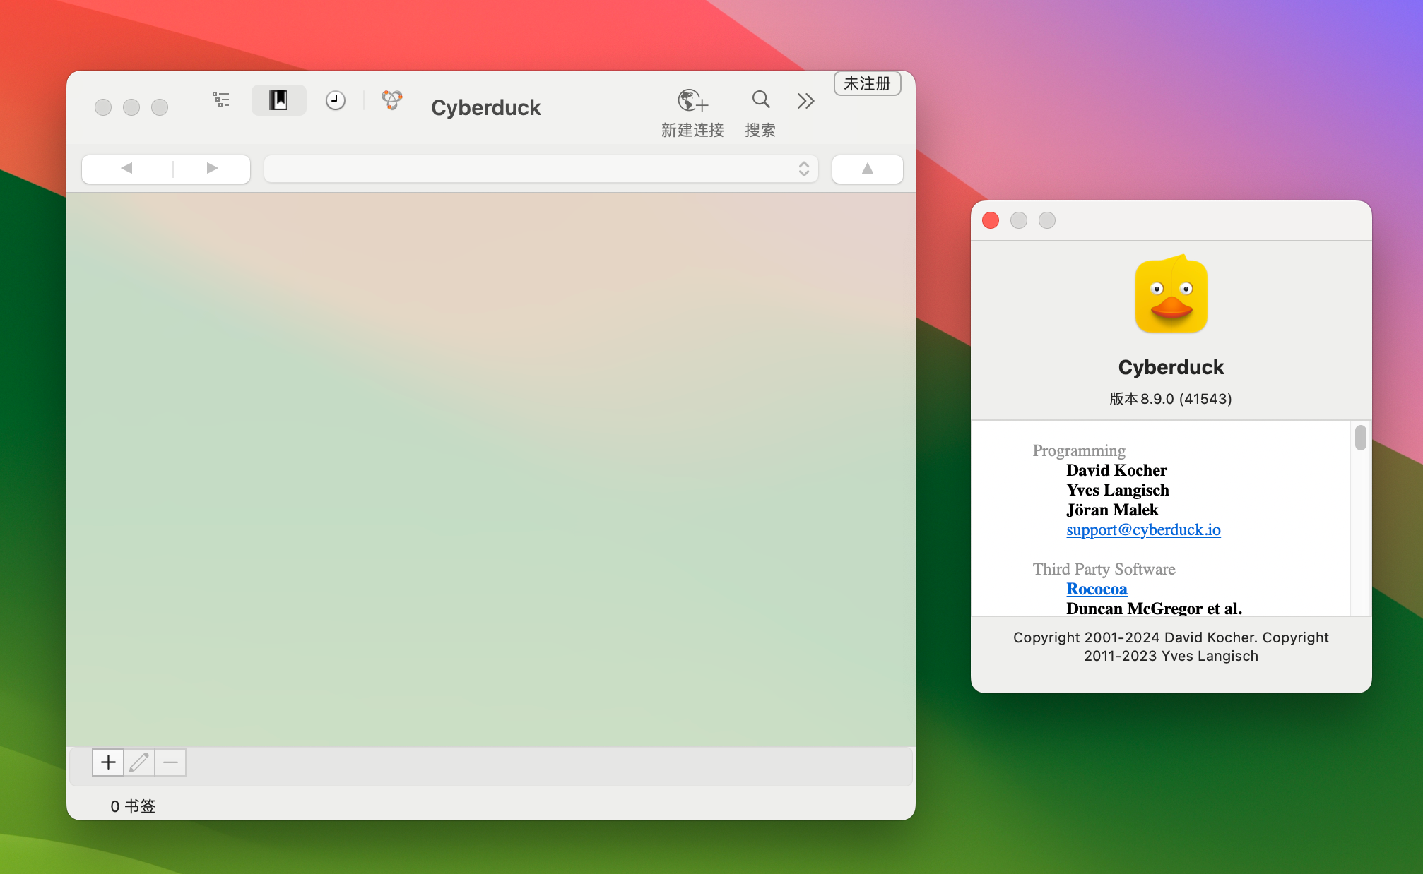Click the add bookmark button
This screenshot has width=1423, height=874.
107,762
